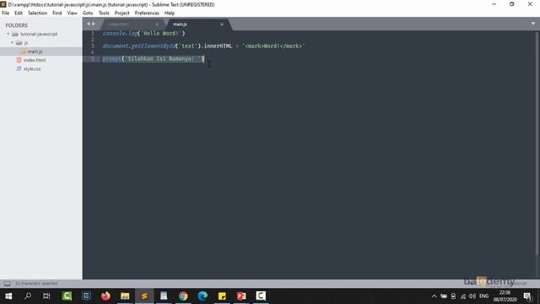This screenshot has width=540, height=304.
Task: Open the tab list dropdown arrow
Action: point(533,24)
